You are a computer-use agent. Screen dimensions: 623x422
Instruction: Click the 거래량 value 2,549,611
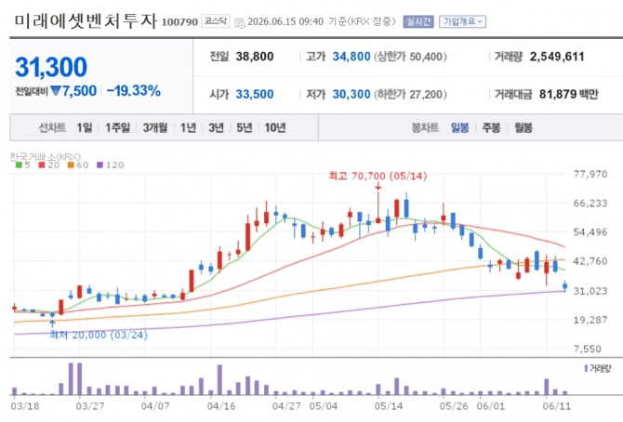tap(557, 57)
